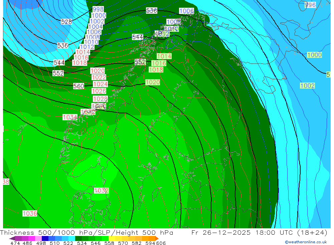Pick the darkest green legend swatch
Image resolution: width=334 pixels, height=245 pixels.
[x=78, y=238]
